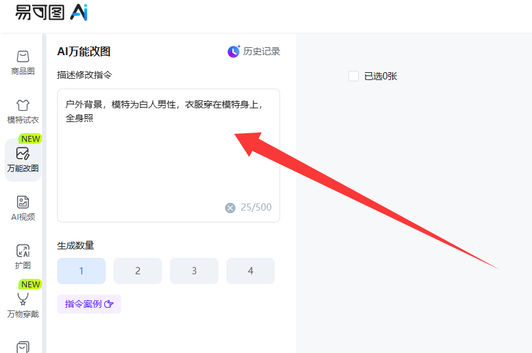Select the 扩图 expand image icon
This screenshot has width=532, height=353.
pos(23,251)
